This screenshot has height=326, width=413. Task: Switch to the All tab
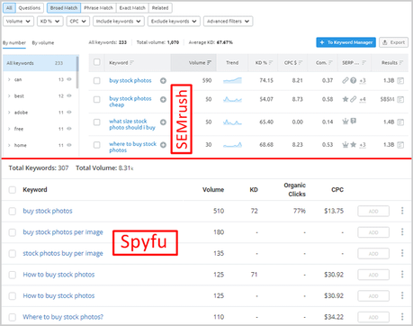(9, 8)
